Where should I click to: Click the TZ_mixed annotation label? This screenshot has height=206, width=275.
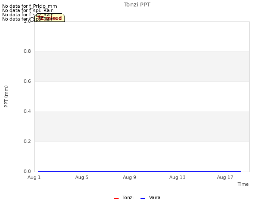(50, 18)
